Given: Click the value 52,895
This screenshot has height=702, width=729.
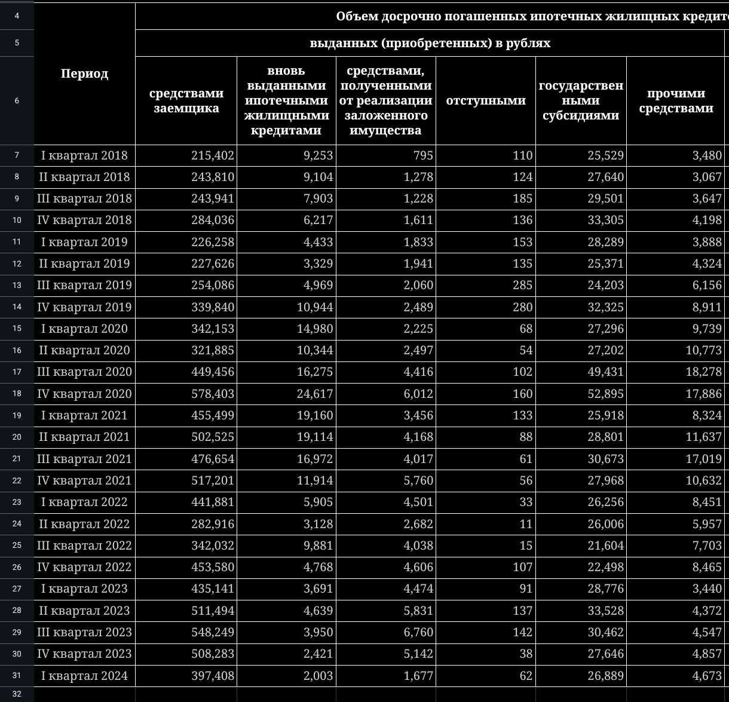Looking at the screenshot, I should click(581, 394).
